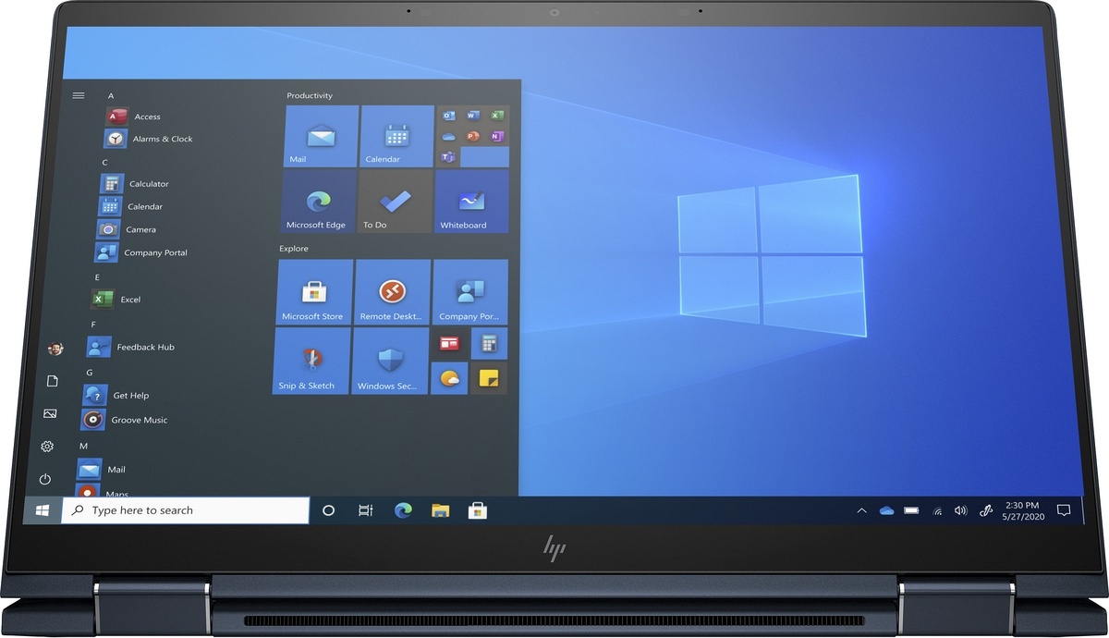Image resolution: width=1109 pixels, height=638 pixels.
Task: Select Access from the app list
Action: pyautogui.click(x=146, y=117)
